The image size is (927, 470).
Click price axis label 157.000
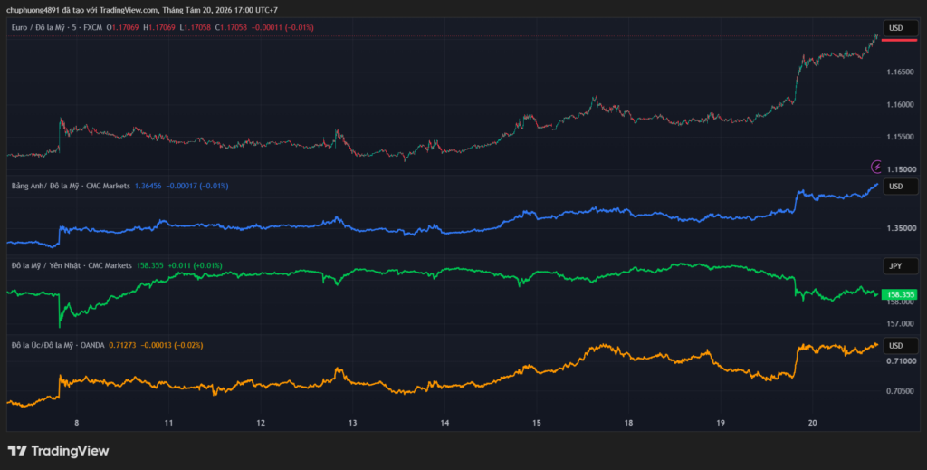click(900, 323)
